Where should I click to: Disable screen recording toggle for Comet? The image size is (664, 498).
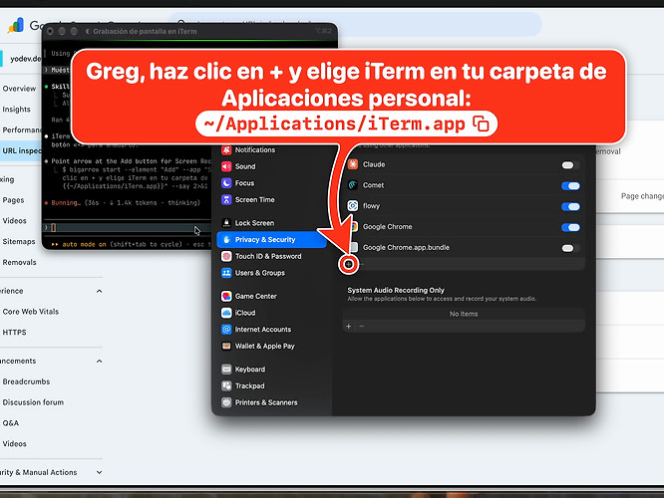pos(570,185)
